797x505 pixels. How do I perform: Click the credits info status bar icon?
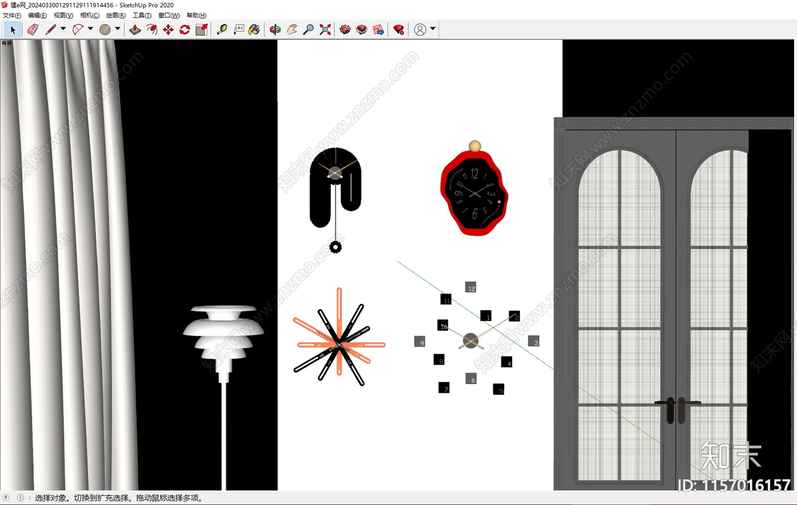[20, 498]
